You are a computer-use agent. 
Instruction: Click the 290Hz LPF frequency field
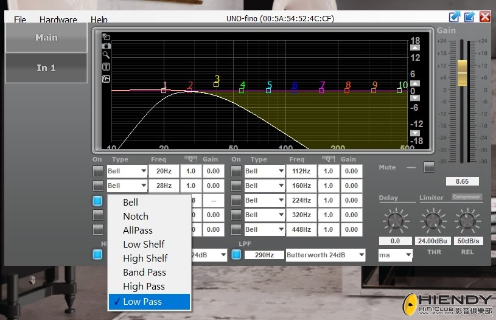pos(265,255)
